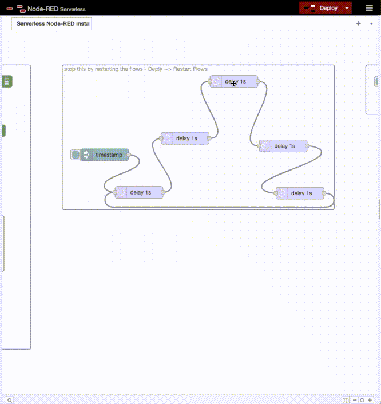This screenshot has height=404, width=381.
Task: Select the topmost delay 1s node
Action: (x=235, y=82)
